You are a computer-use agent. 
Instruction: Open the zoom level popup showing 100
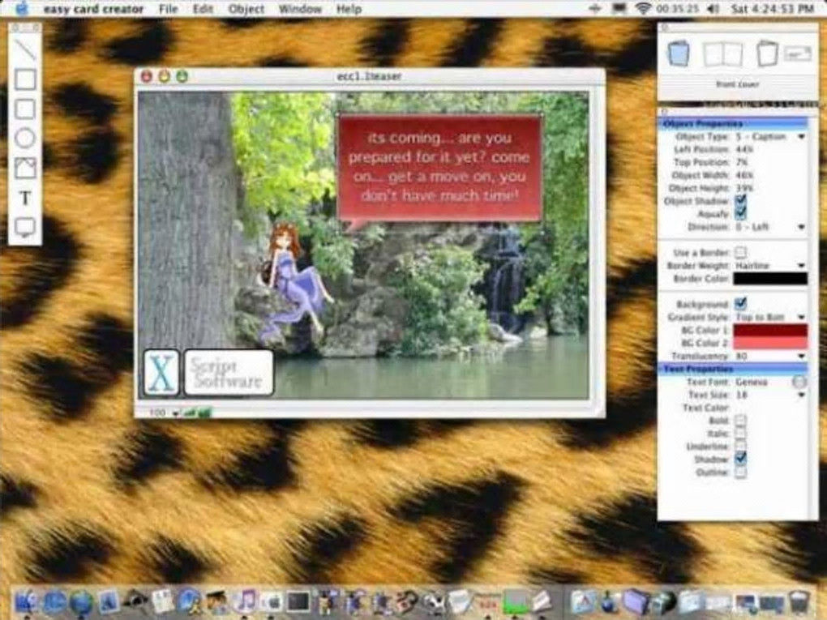point(164,413)
